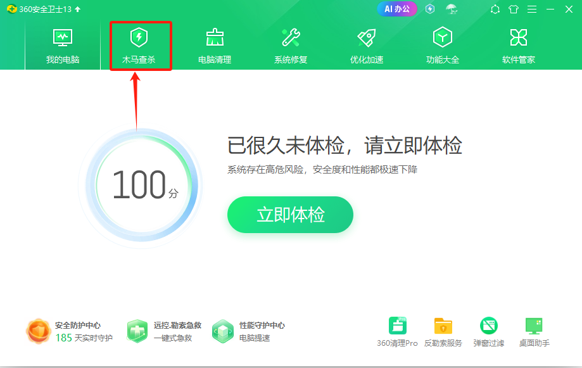Click the 电脑提速 text
The width and height of the screenshot is (582, 368).
click(255, 338)
